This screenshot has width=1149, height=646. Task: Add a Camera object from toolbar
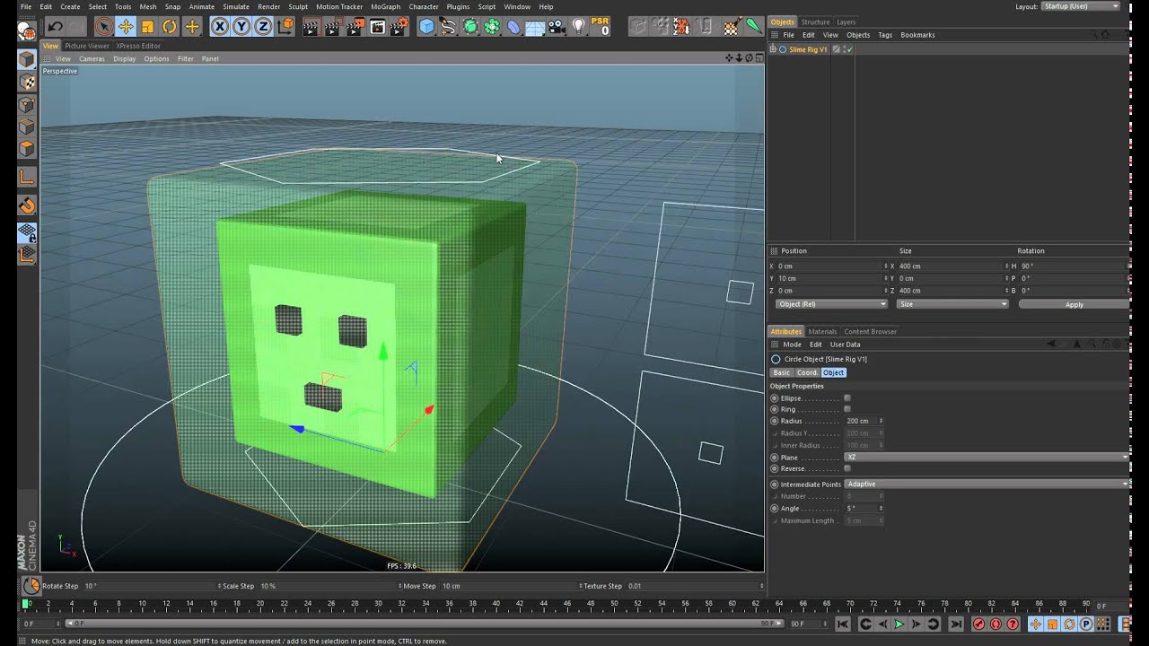557,27
